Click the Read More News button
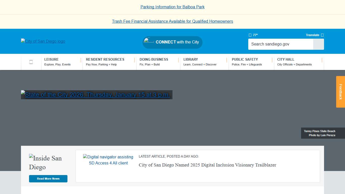The height and width of the screenshot is (194, 345). (x=48, y=179)
